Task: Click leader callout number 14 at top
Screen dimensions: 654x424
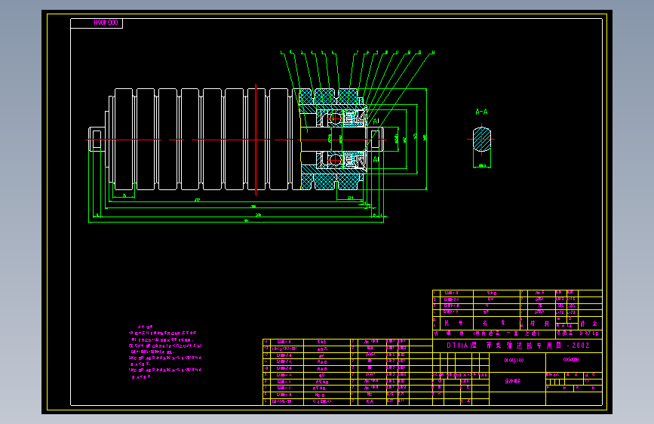Action: [433, 53]
